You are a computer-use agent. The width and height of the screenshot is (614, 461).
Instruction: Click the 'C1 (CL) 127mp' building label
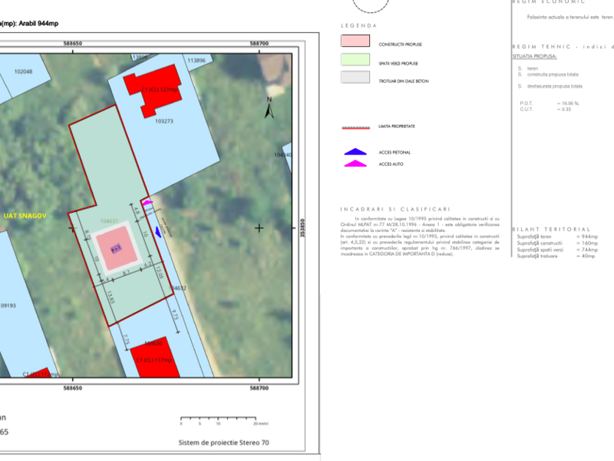pos(160,89)
